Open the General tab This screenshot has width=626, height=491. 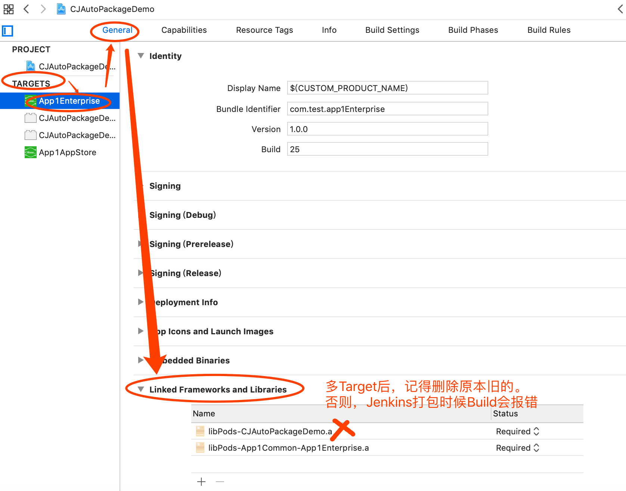click(117, 30)
